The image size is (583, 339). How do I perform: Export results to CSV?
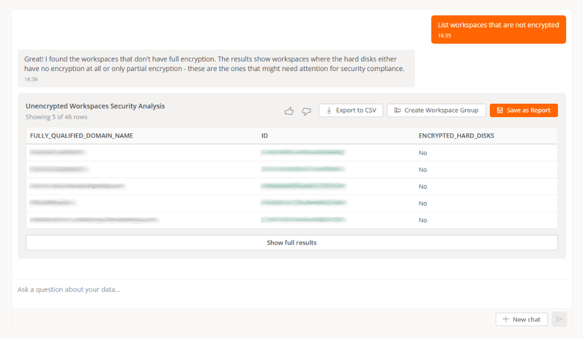(x=351, y=110)
